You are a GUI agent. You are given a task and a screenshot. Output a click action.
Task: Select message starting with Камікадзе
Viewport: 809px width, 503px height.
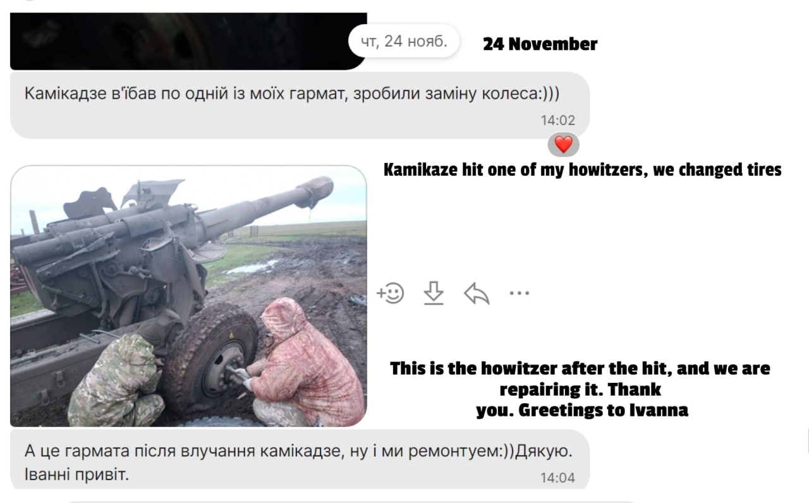[x=300, y=105]
